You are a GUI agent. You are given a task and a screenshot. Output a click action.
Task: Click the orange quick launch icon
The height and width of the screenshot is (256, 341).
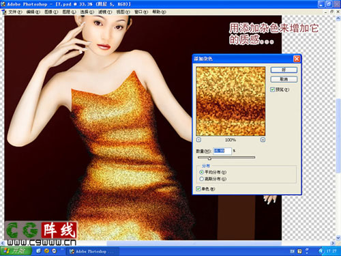[46, 251]
